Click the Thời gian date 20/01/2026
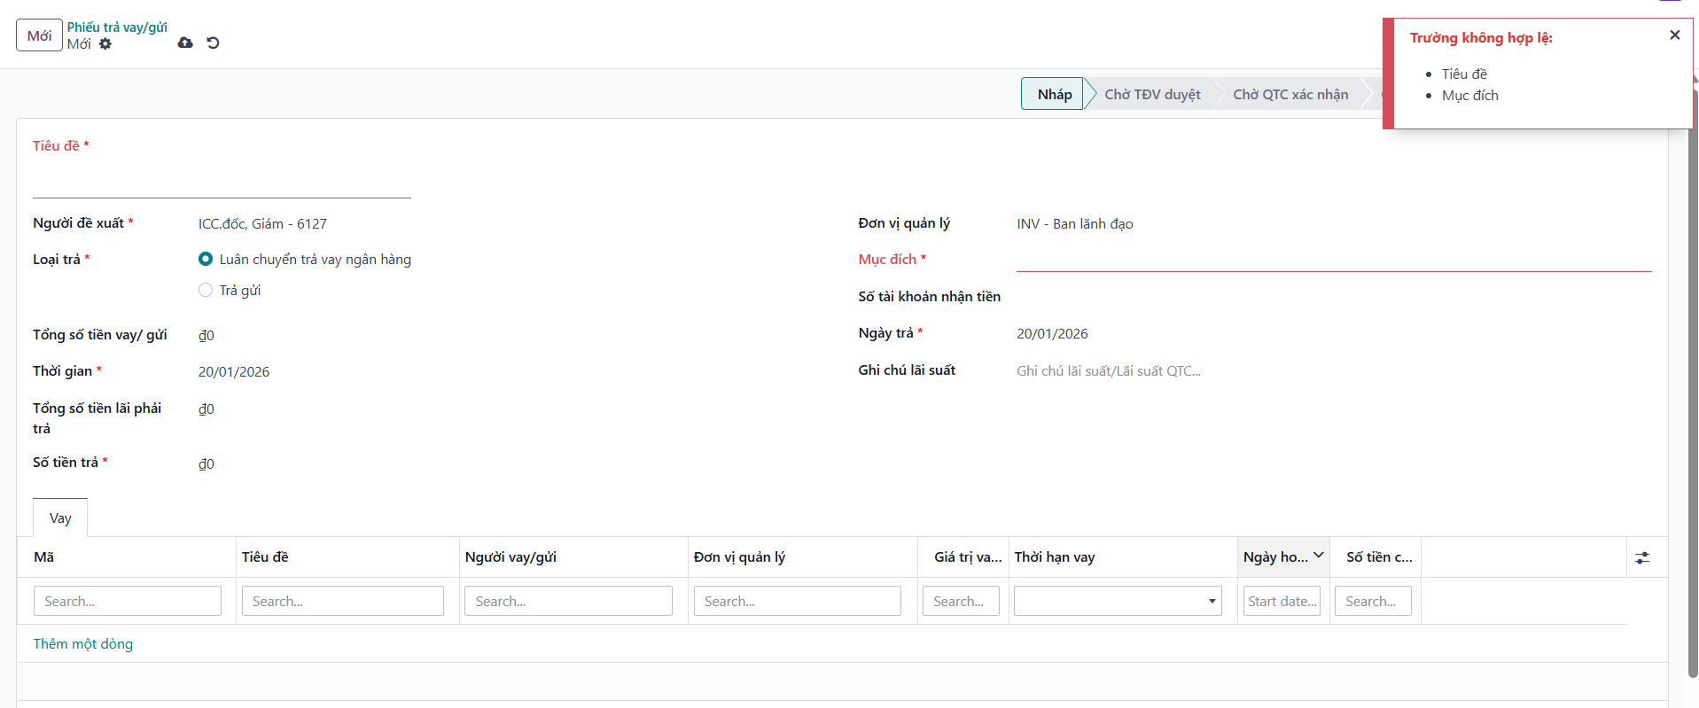 [234, 372]
